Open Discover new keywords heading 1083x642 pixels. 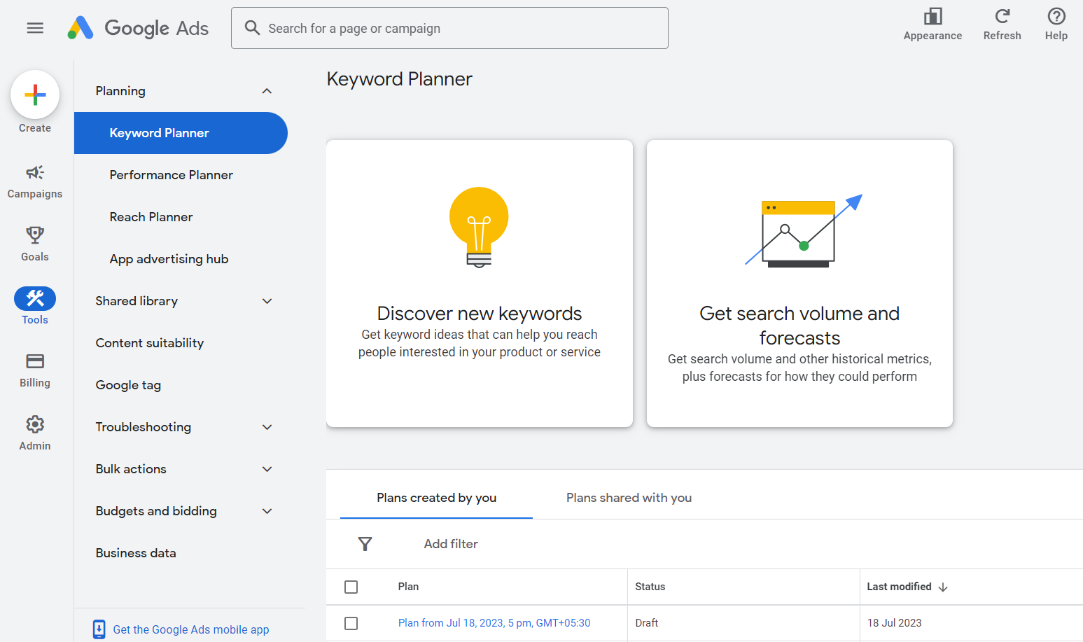pos(480,313)
